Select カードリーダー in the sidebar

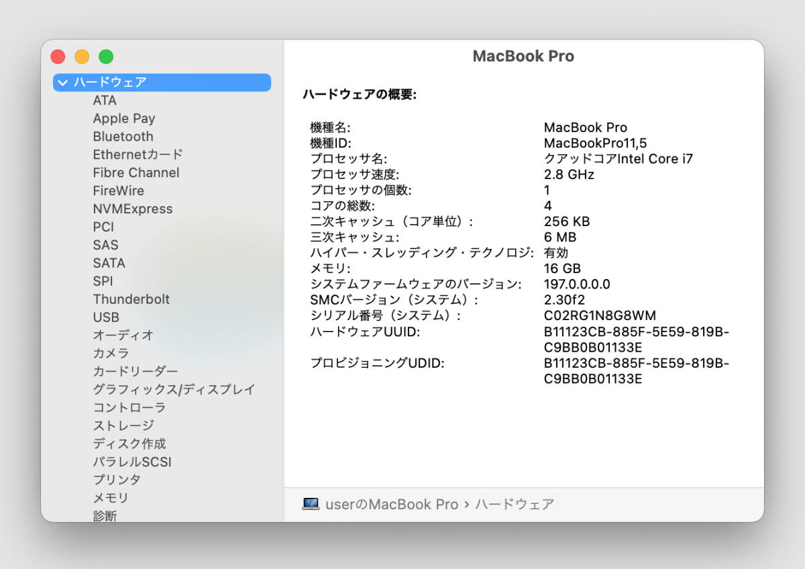click(136, 372)
